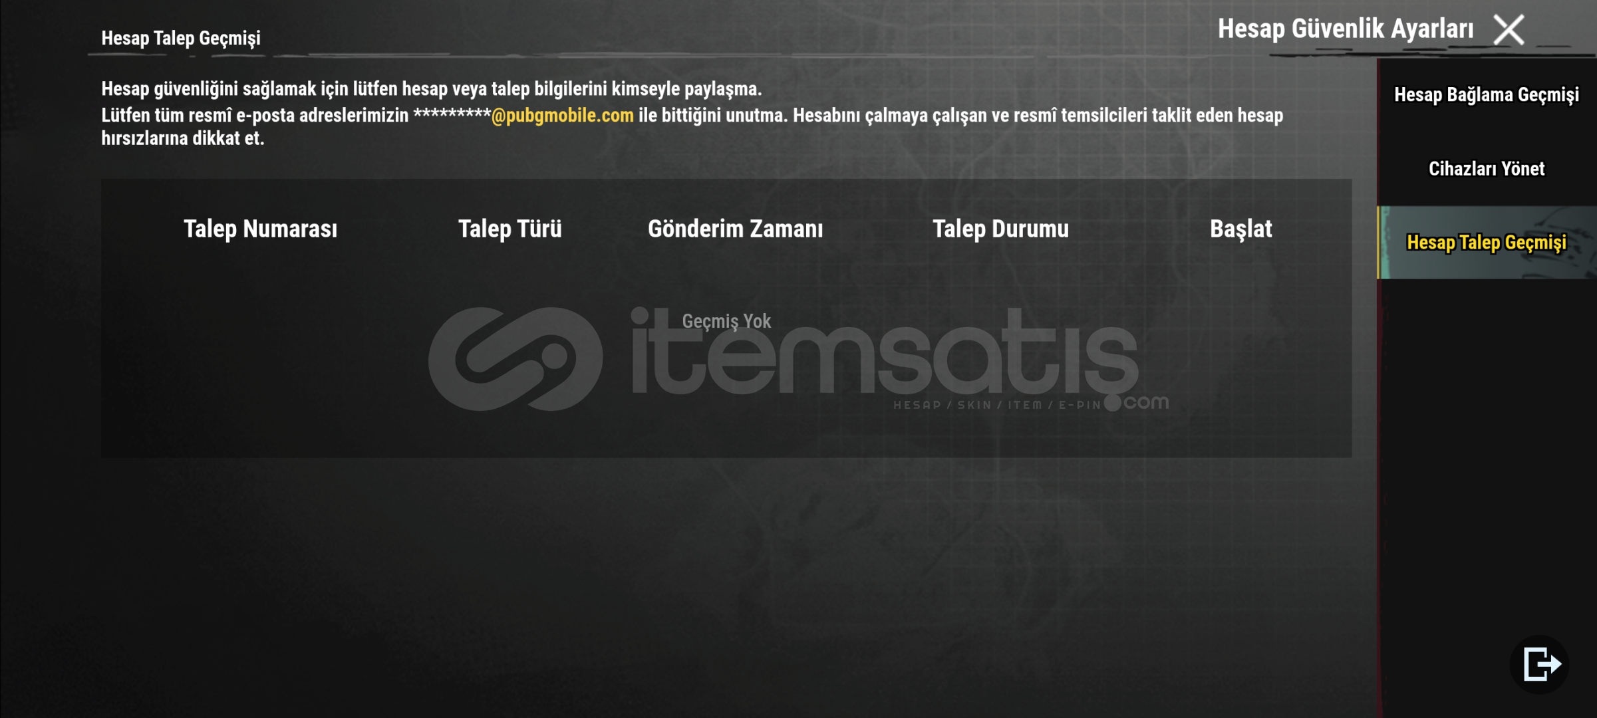Click the Gönderim Zamanı column header

coord(736,229)
